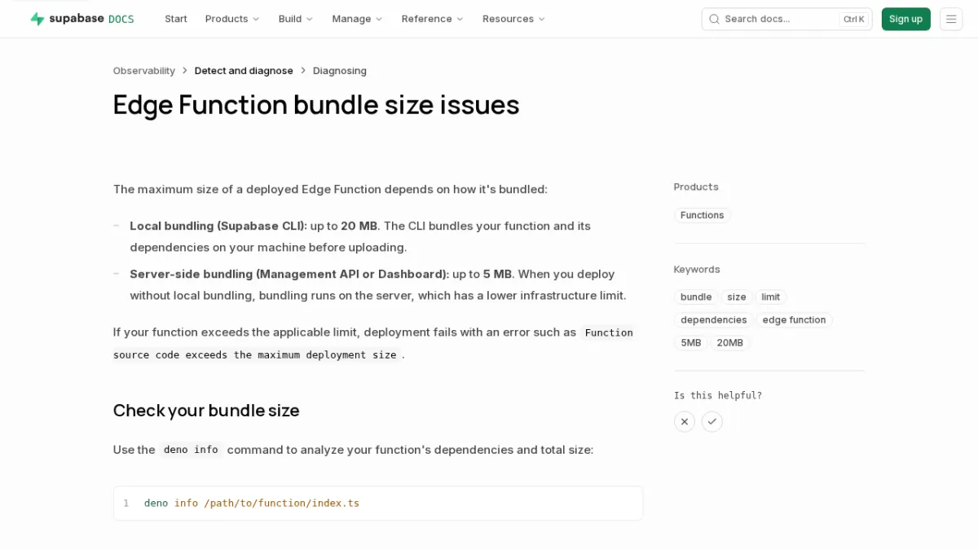Expand the Reference dropdown menu
This screenshot has height=550, width=978.
(x=432, y=19)
